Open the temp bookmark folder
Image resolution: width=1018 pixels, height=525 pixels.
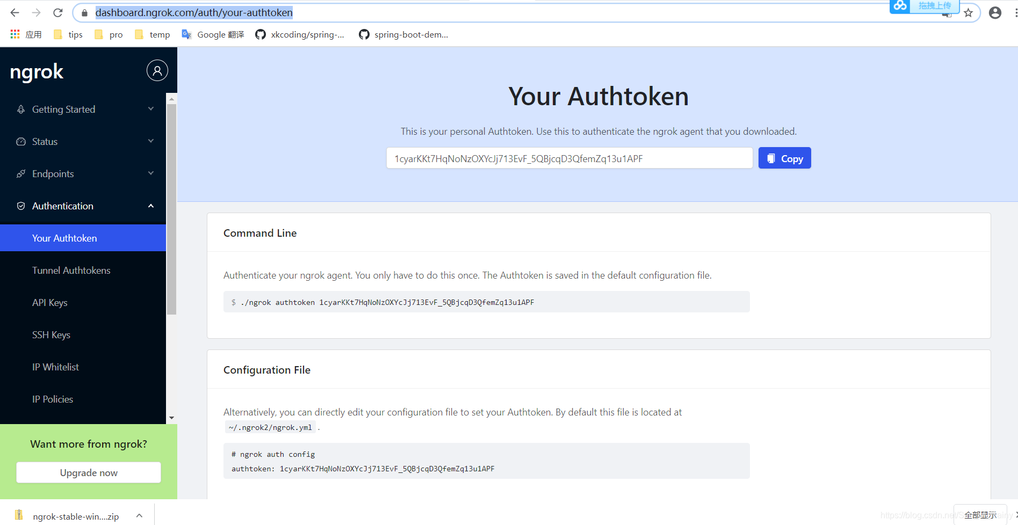[153, 34]
